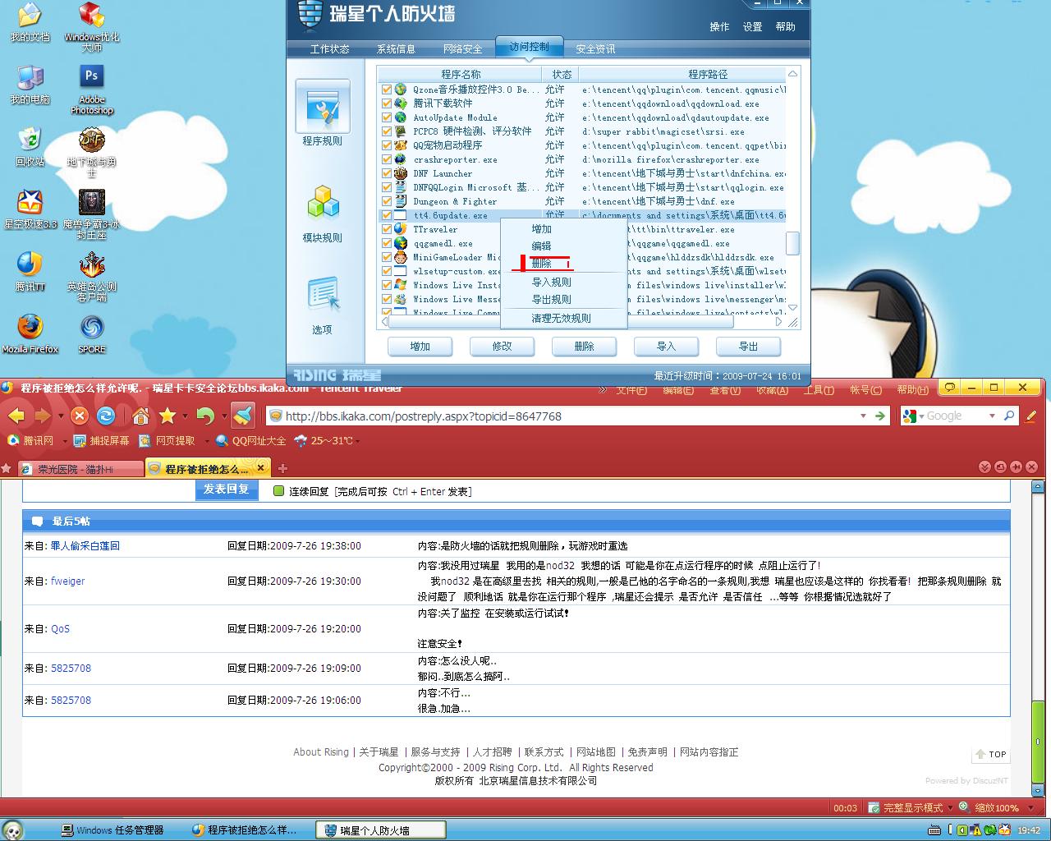Open the 我的文档 desktop folder

tap(30, 22)
